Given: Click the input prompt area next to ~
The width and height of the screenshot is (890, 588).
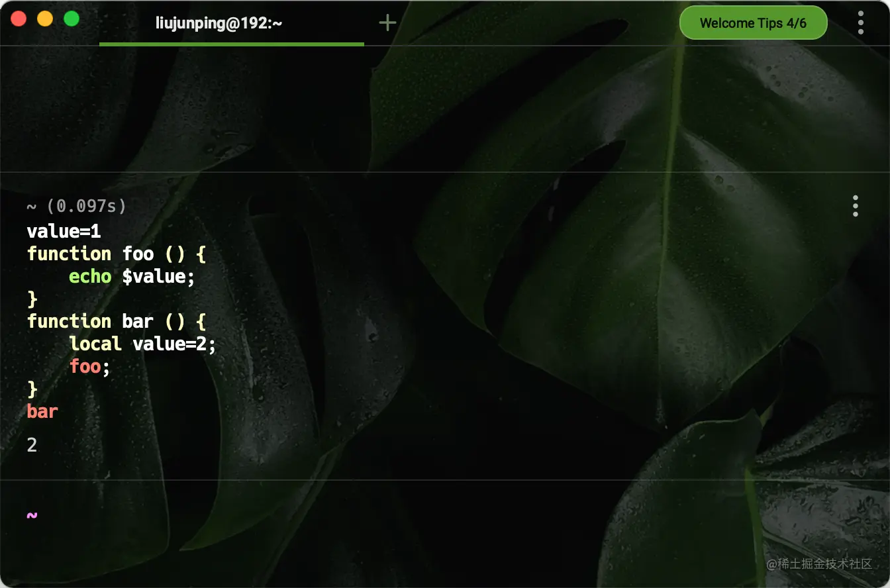Looking at the screenshot, I should pos(444,515).
